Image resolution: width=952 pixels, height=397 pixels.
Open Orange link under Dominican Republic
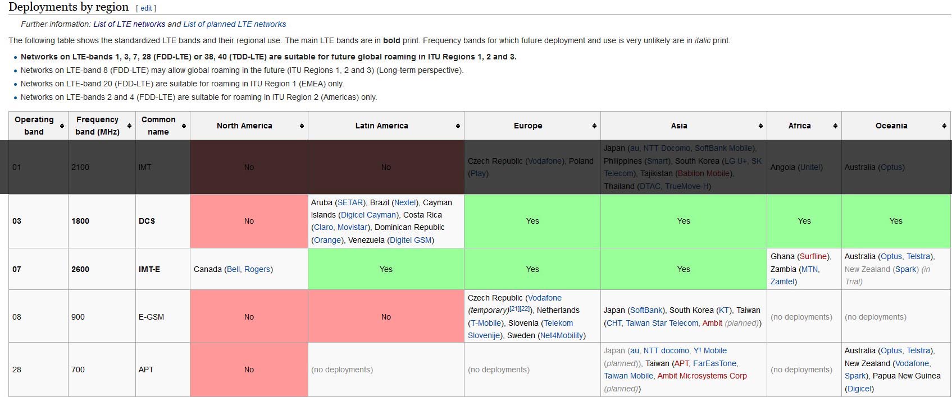click(x=328, y=240)
